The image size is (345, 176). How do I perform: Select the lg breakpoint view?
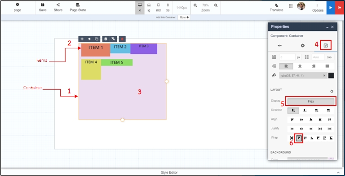click(x=149, y=7)
